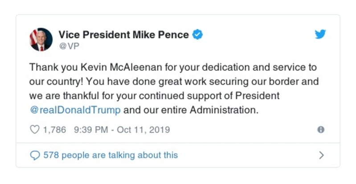Viewport: 356px width, 184px height.
Task: Click the blue verified checkmark badge
Action: tap(197, 34)
